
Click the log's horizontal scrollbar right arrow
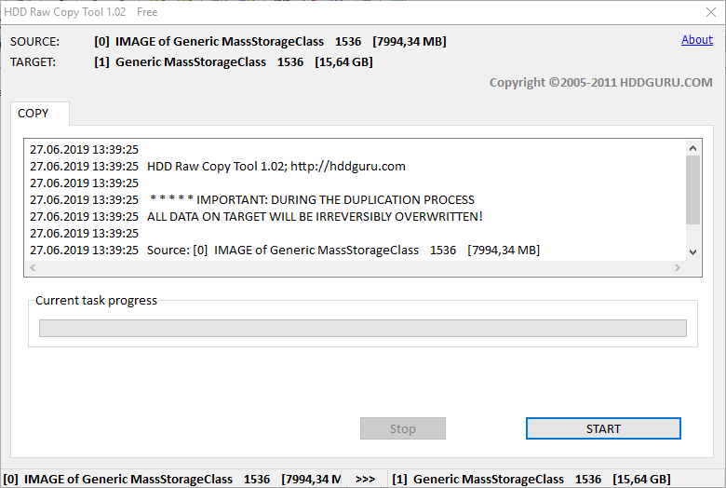(677, 268)
